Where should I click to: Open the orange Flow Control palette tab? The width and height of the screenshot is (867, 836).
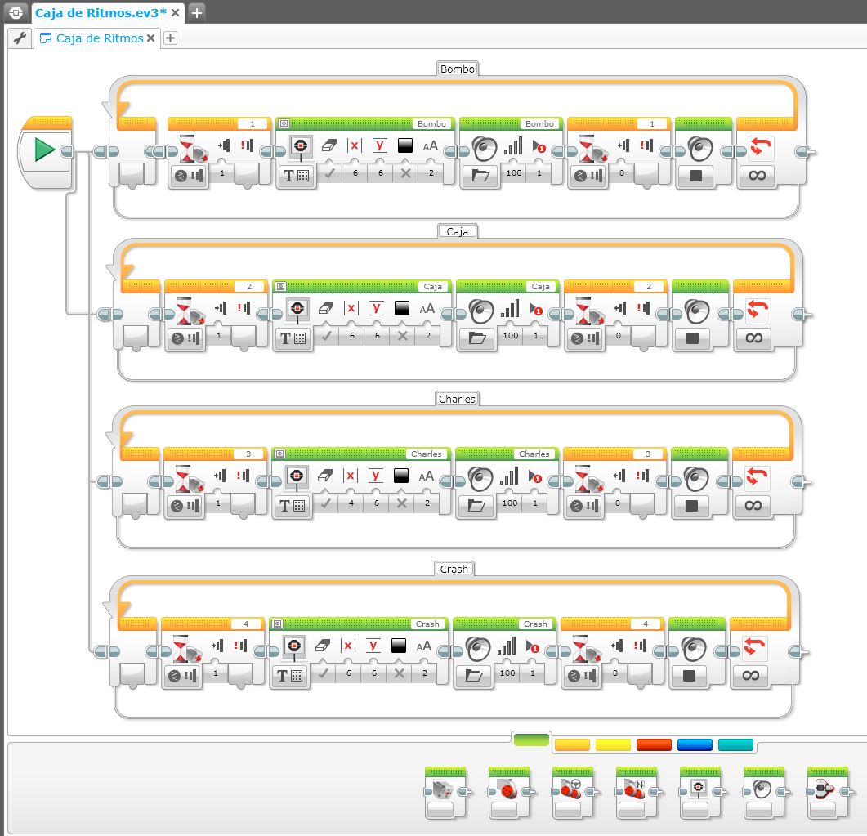572,744
